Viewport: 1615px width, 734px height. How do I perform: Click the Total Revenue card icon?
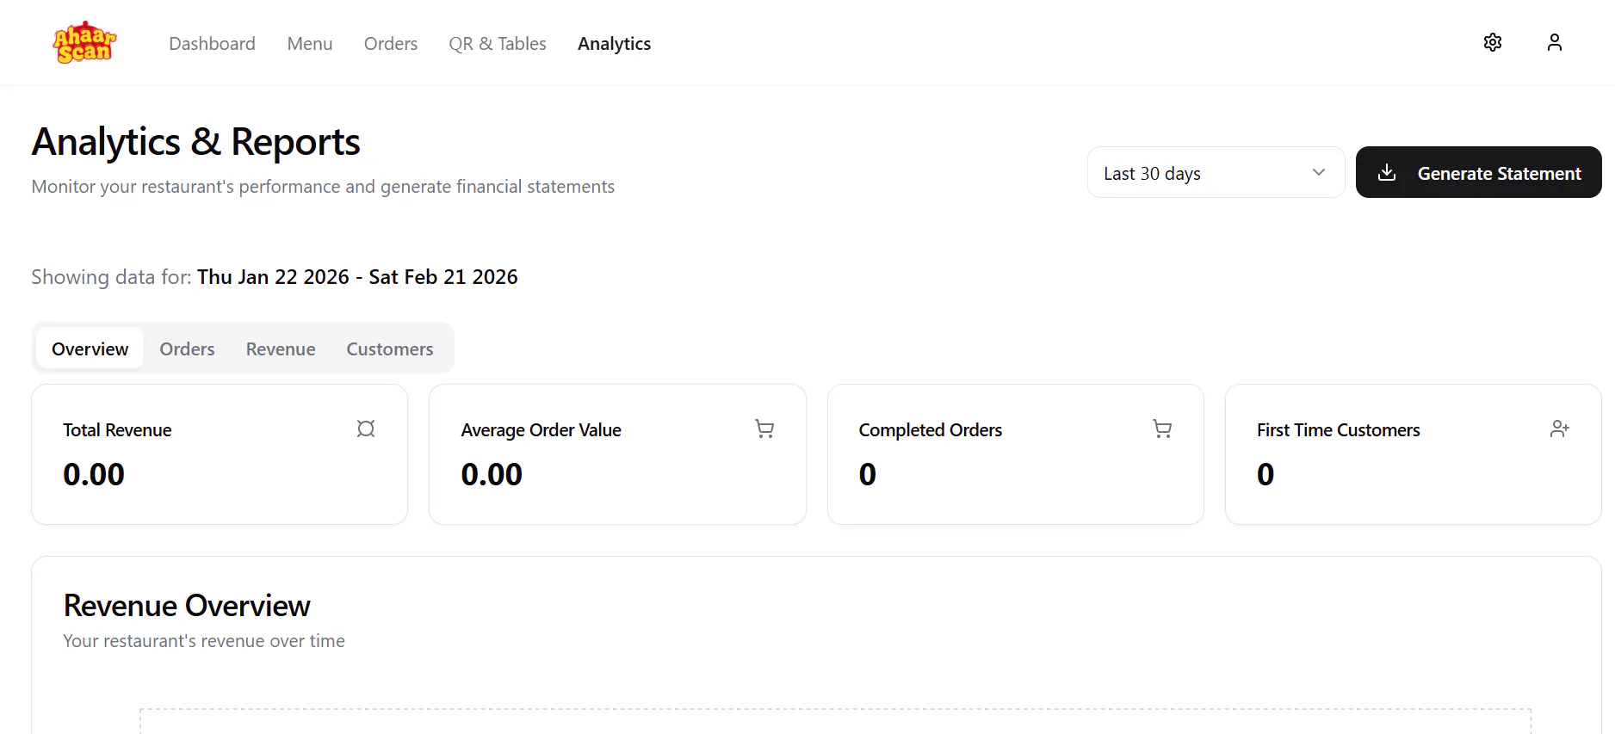pyautogui.click(x=366, y=429)
